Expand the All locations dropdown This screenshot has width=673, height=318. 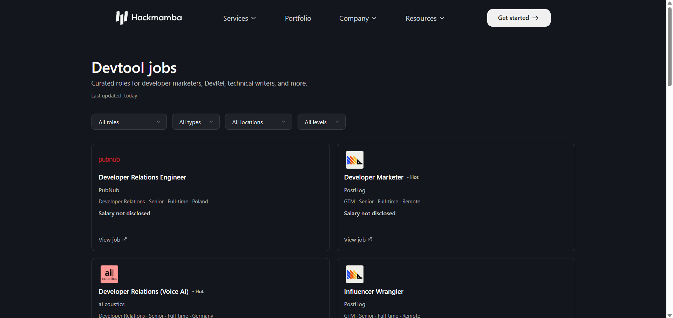coord(258,122)
